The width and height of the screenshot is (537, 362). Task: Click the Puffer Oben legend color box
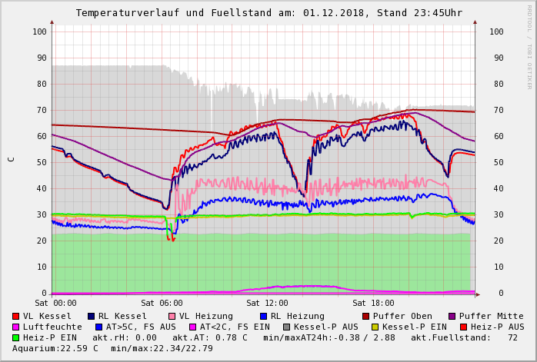tap(365, 316)
